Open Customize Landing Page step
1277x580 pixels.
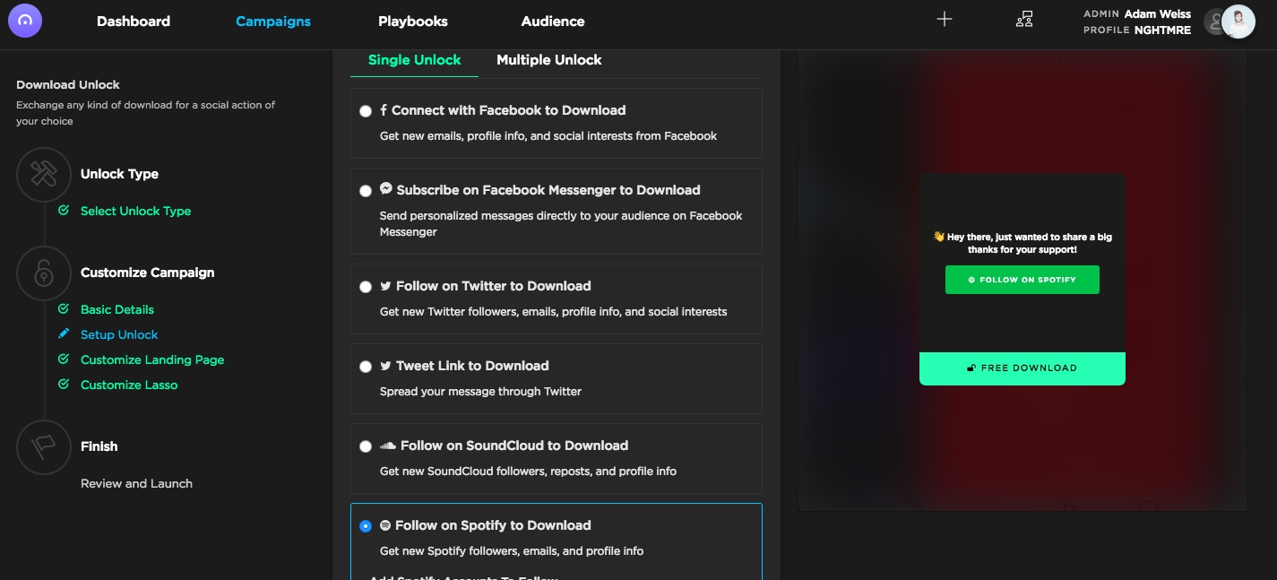(152, 359)
